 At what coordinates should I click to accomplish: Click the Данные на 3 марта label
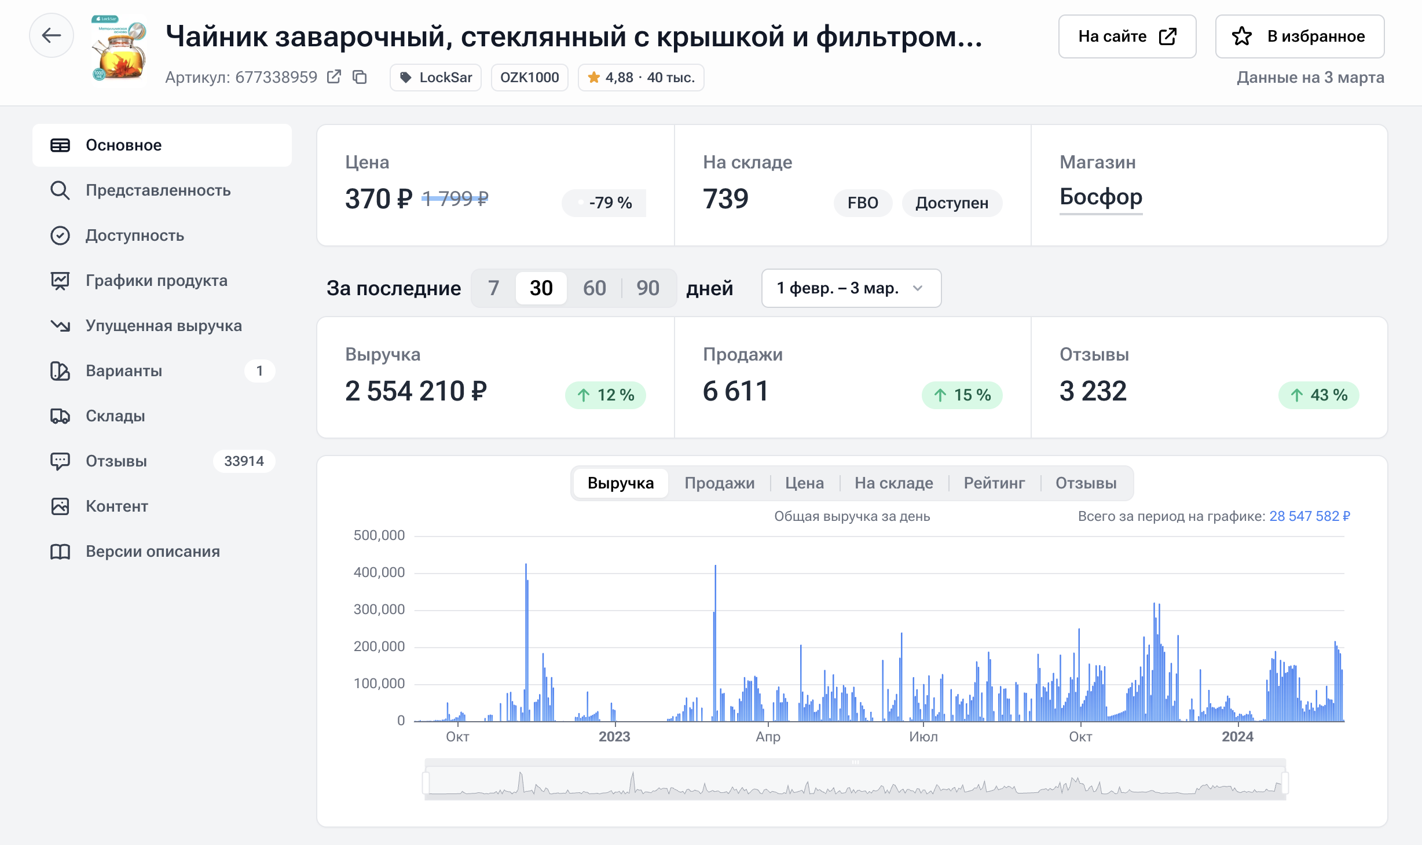coord(1310,78)
